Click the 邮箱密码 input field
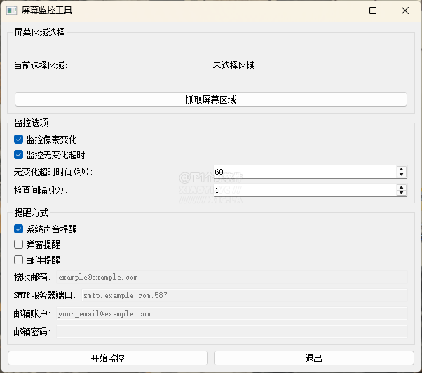This screenshot has height=373, width=422. (232, 332)
